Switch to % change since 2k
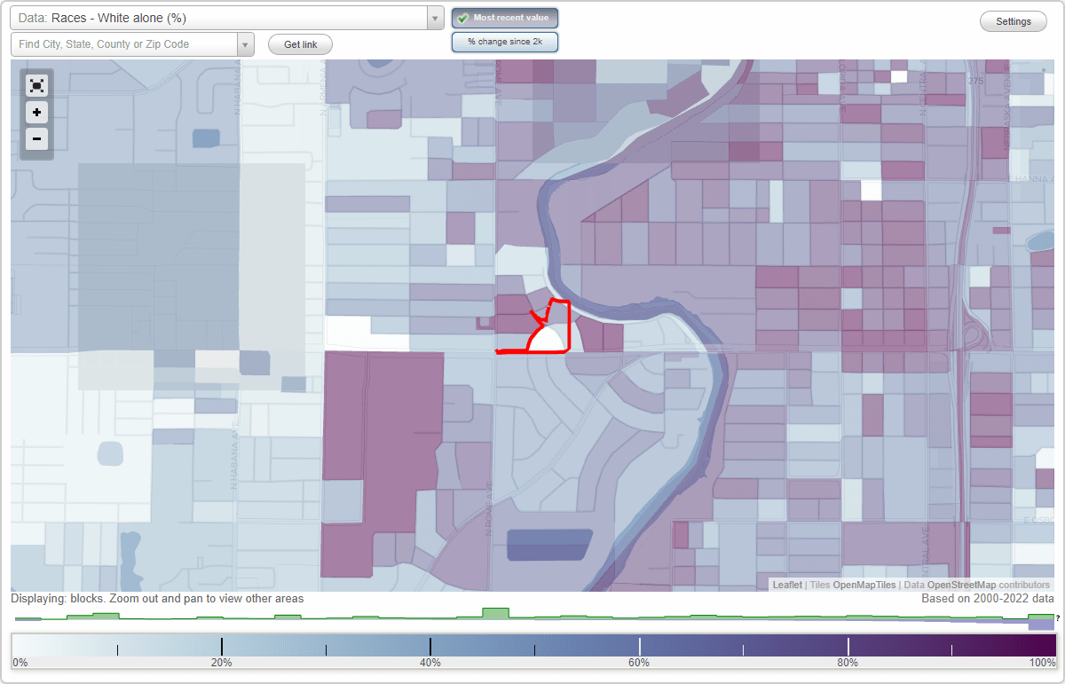This screenshot has width=1065, height=684. [505, 42]
